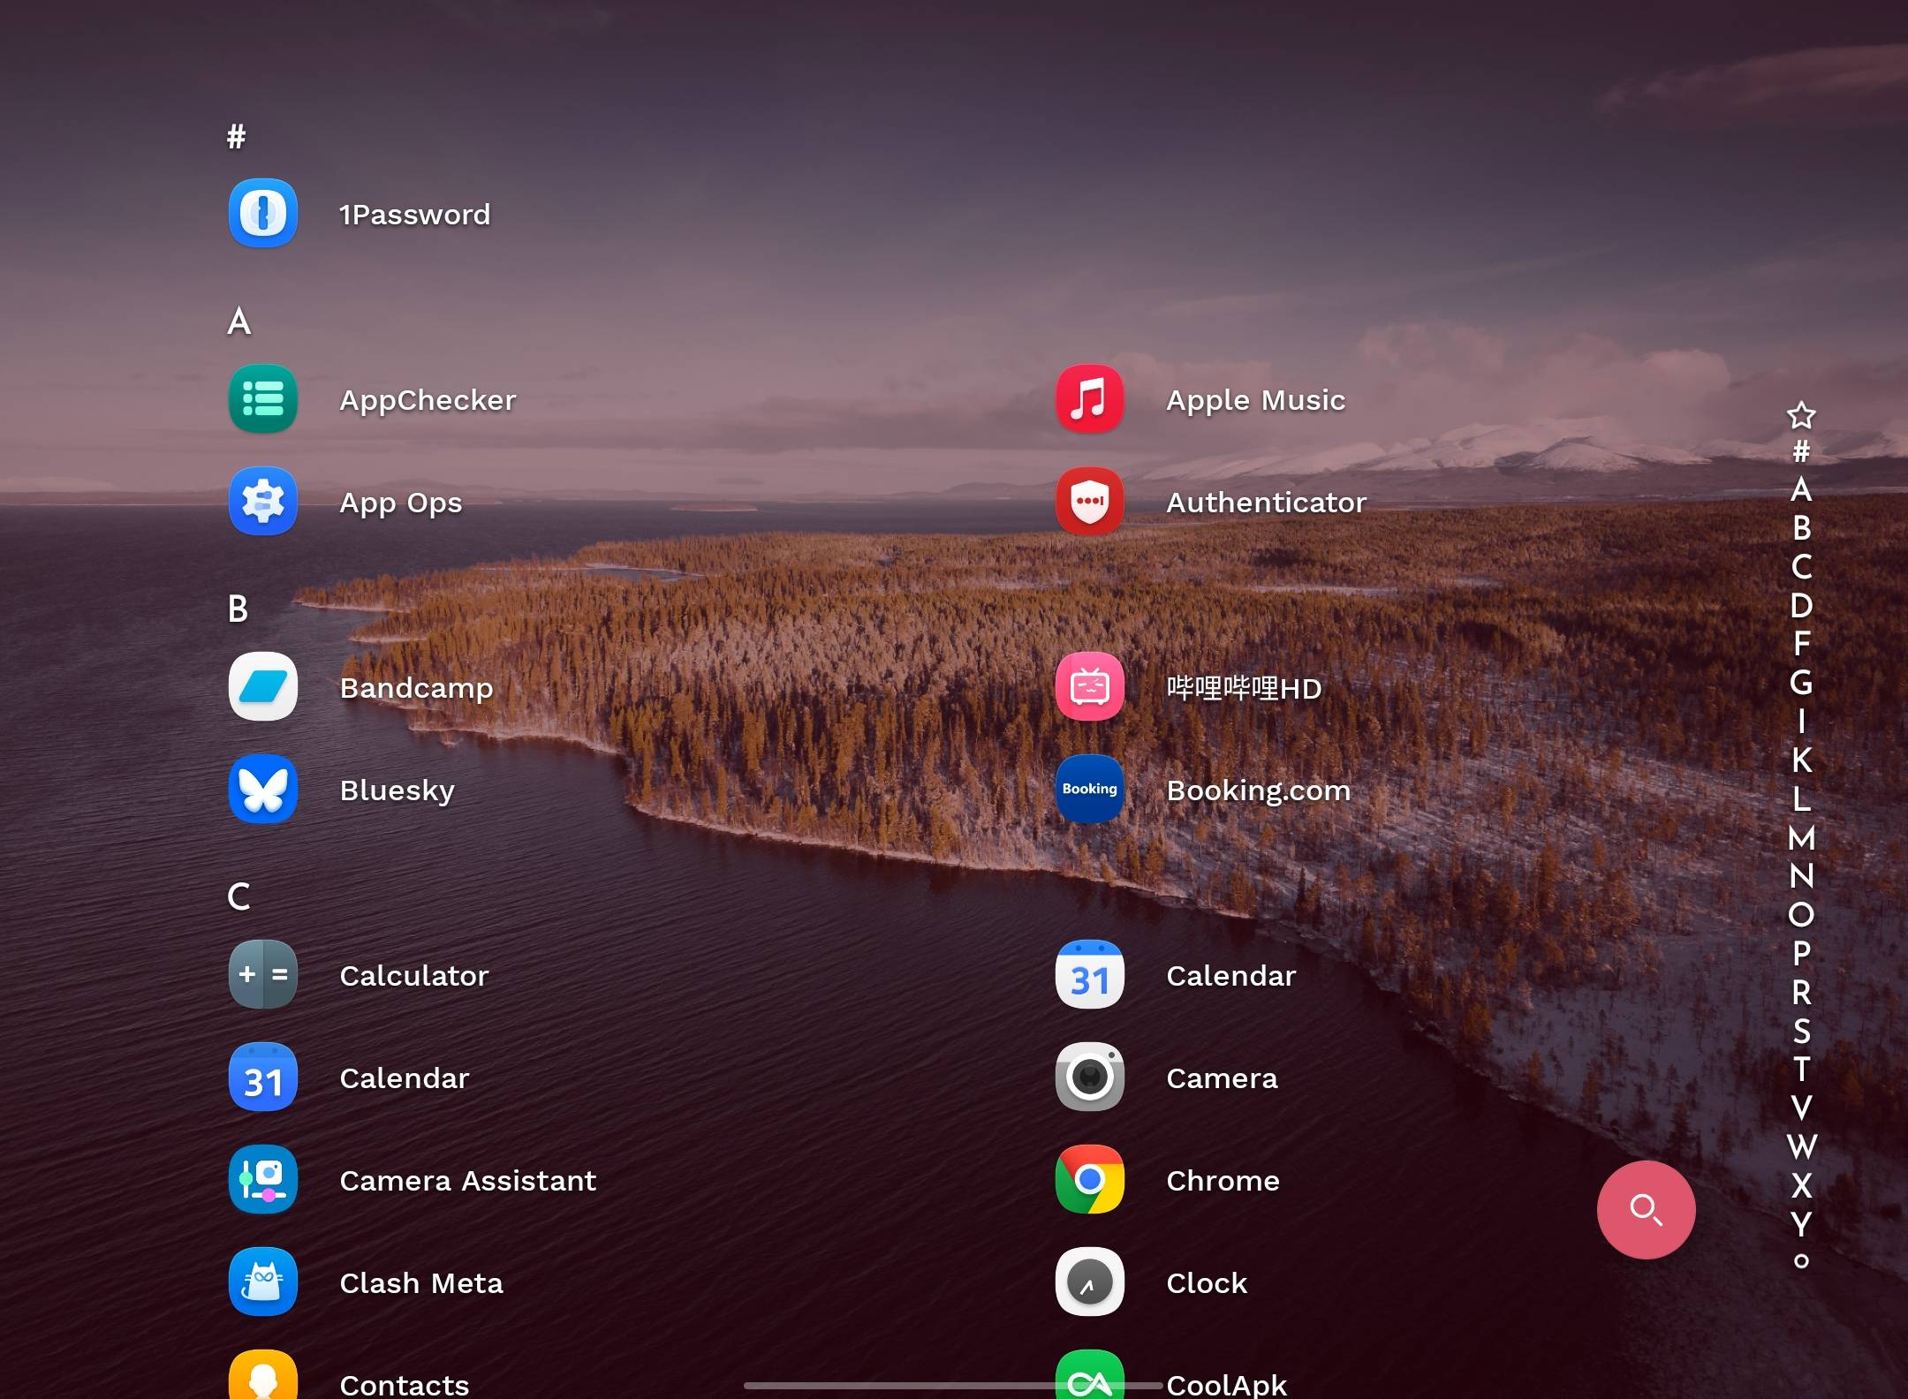Viewport: 1908px width, 1399px height.
Task: Open the App Ops gear icon
Action: pyautogui.click(x=262, y=502)
